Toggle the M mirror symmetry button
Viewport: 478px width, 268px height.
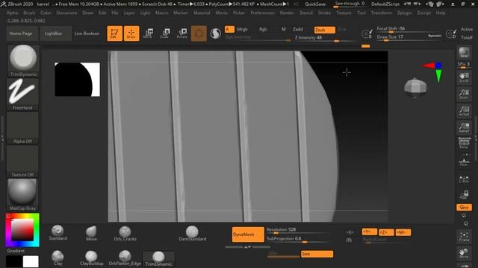pyautogui.click(x=403, y=232)
